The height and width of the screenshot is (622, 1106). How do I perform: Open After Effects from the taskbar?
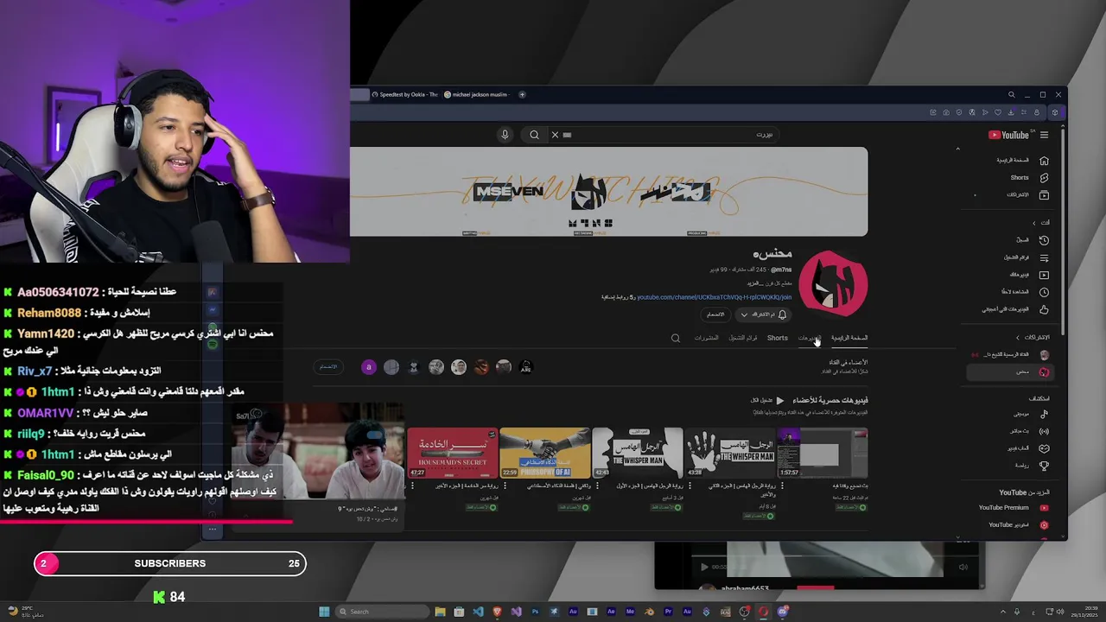tap(611, 612)
